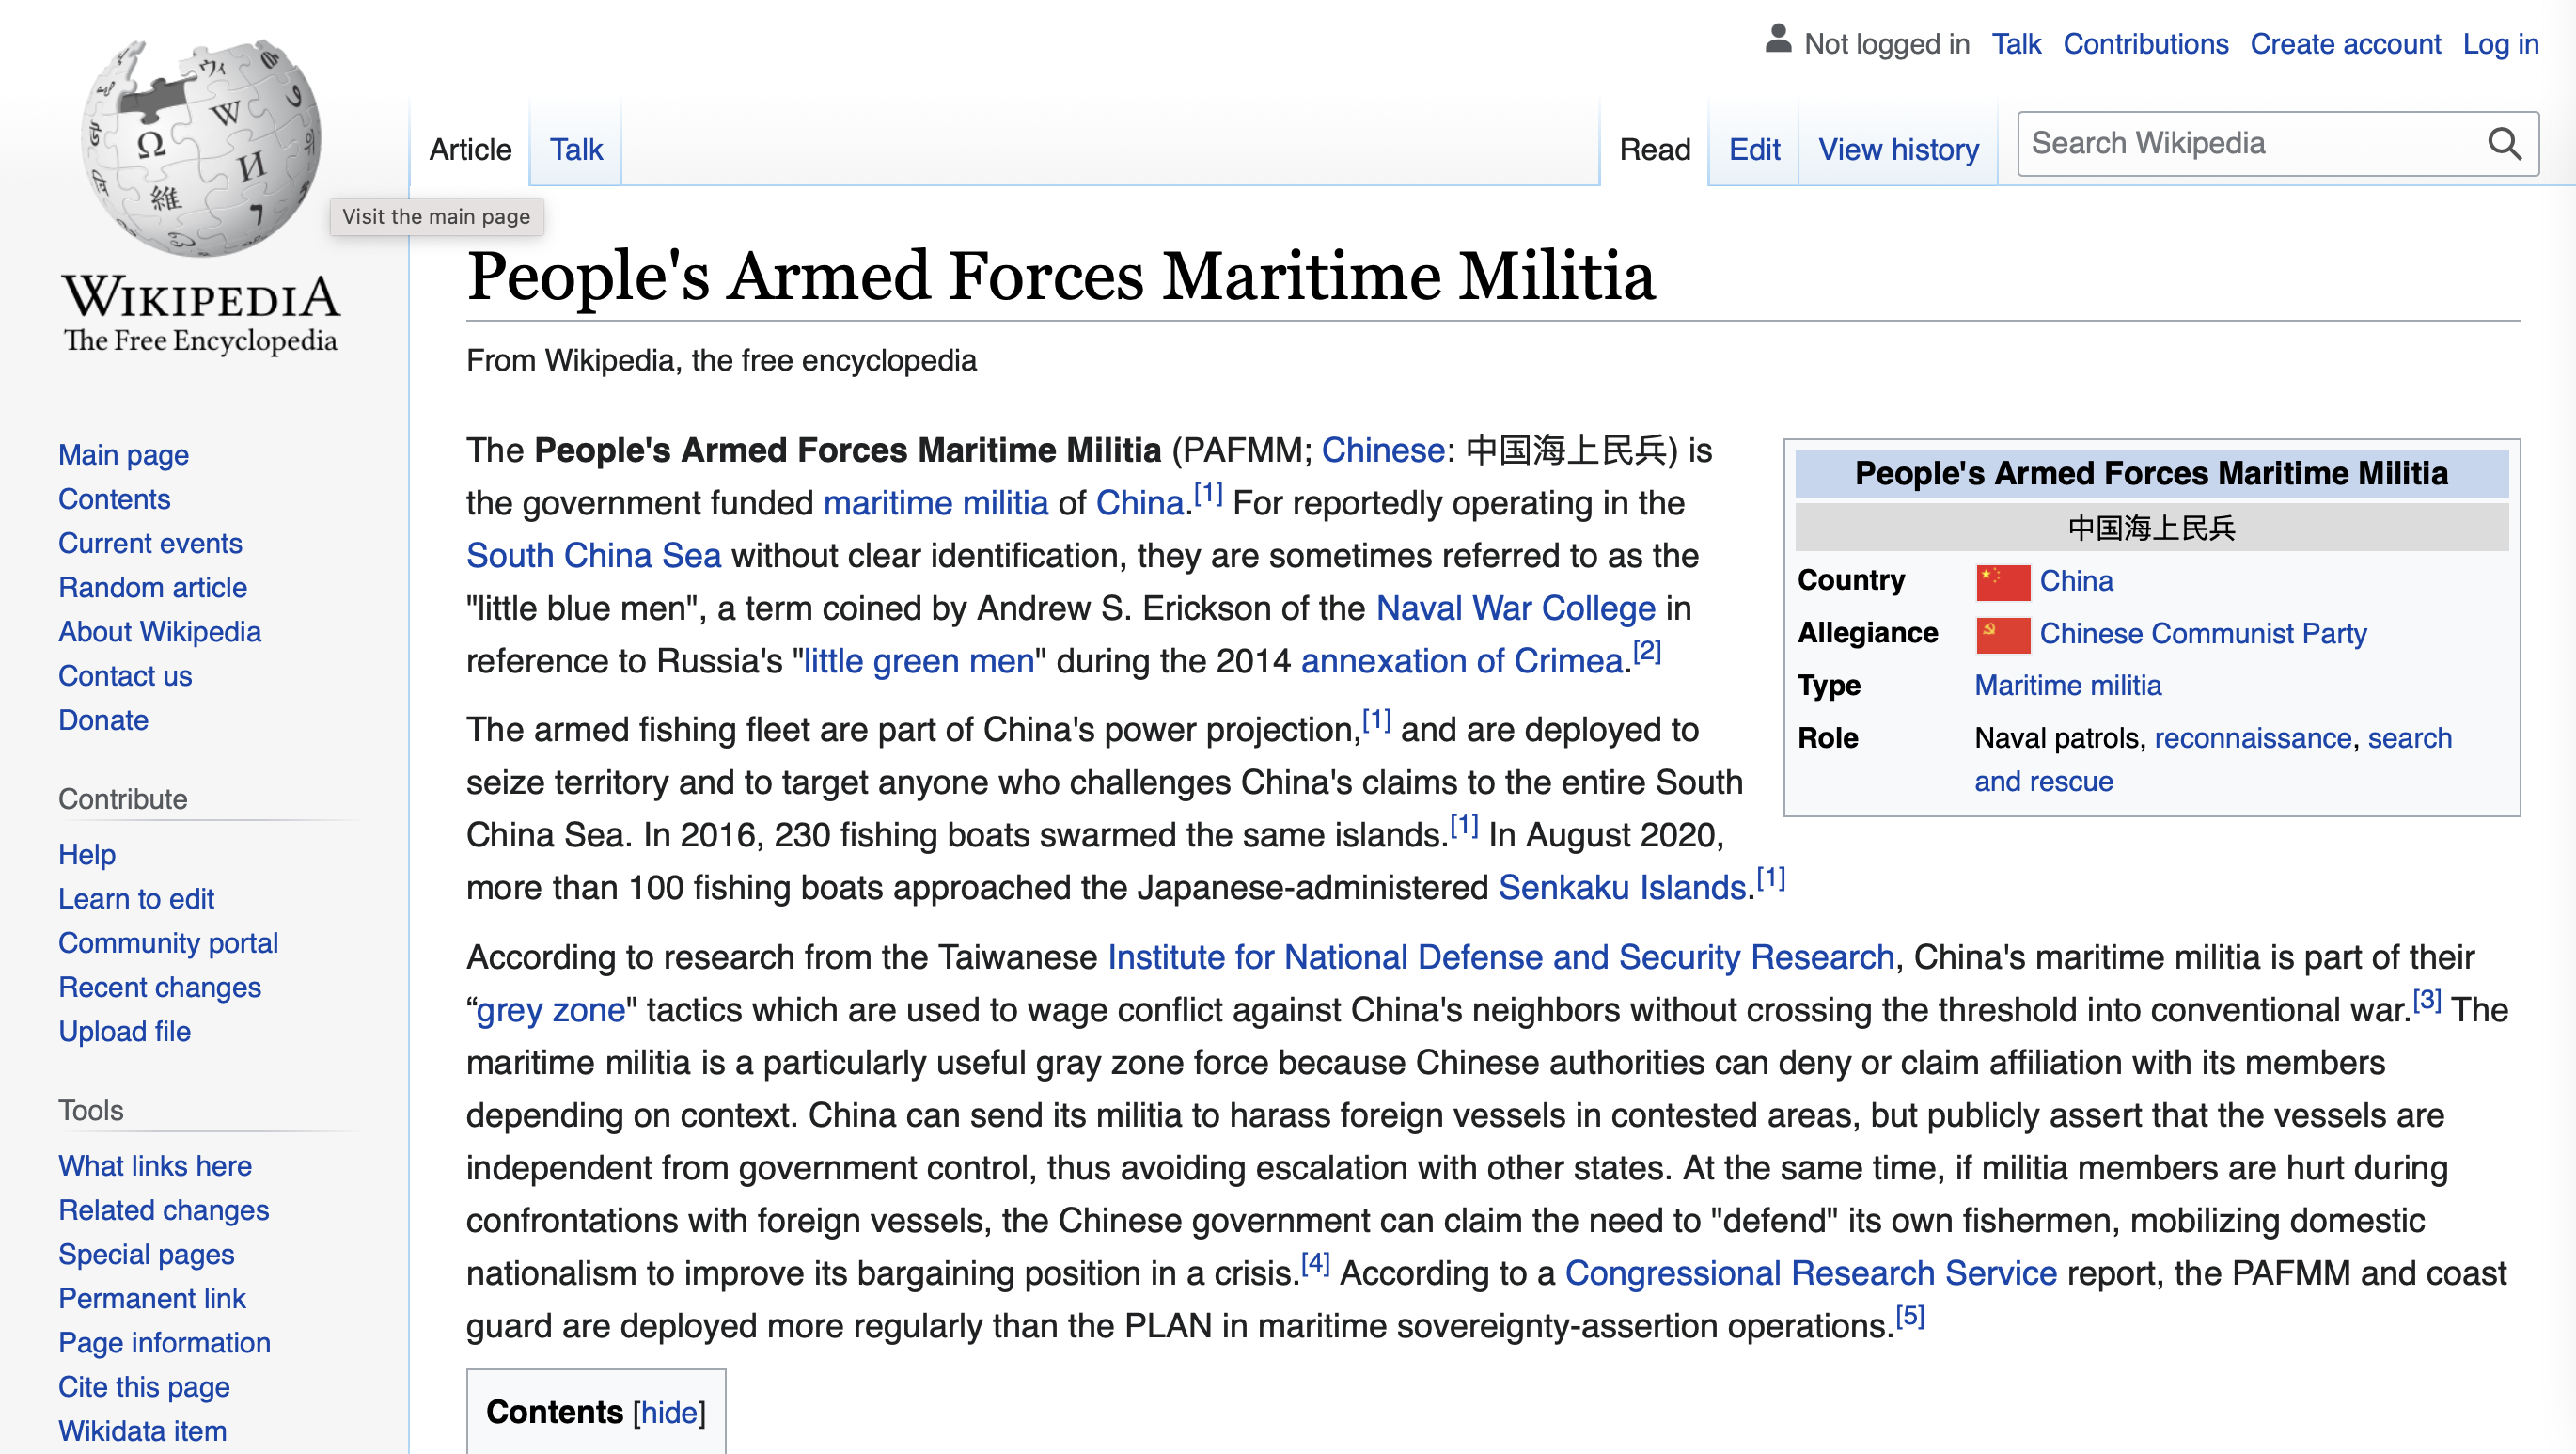Click the Log in link
This screenshot has height=1454, width=2576.
click(2500, 44)
